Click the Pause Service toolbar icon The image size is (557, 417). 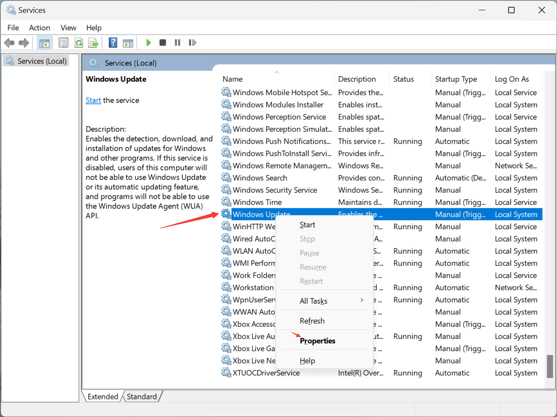(177, 42)
